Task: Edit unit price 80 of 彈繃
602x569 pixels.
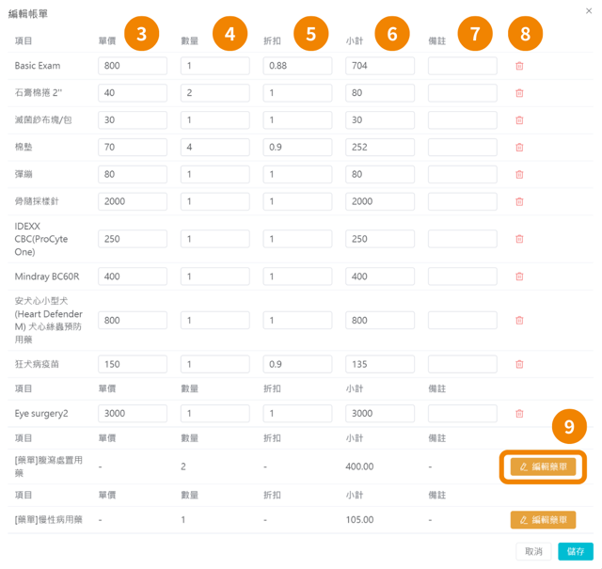Action: [x=133, y=174]
